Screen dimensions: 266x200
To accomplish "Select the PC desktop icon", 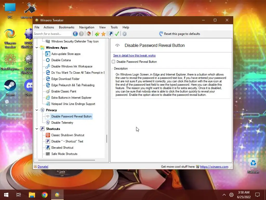I will click(x=10, y=11).
